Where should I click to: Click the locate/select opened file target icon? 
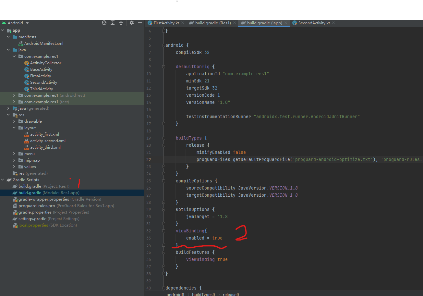[x=104, y=23]
